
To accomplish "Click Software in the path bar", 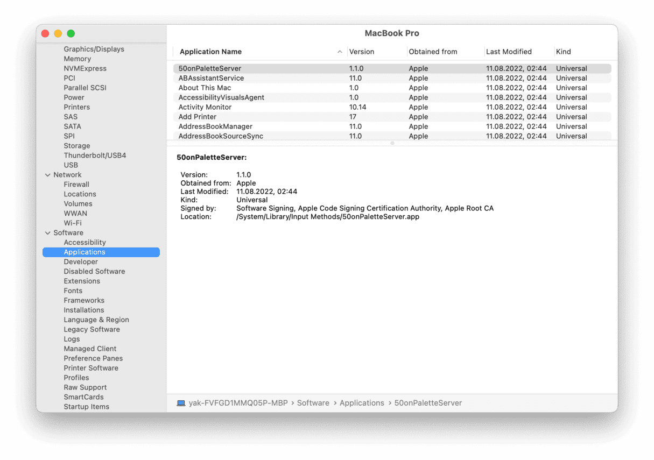I will click(313, 403).
